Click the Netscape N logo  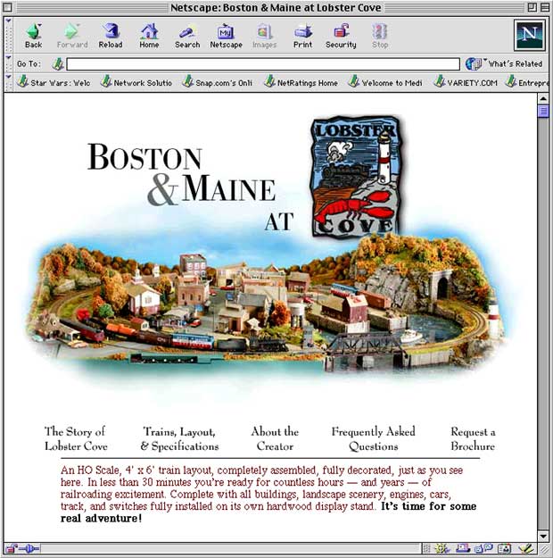[529, 35]
